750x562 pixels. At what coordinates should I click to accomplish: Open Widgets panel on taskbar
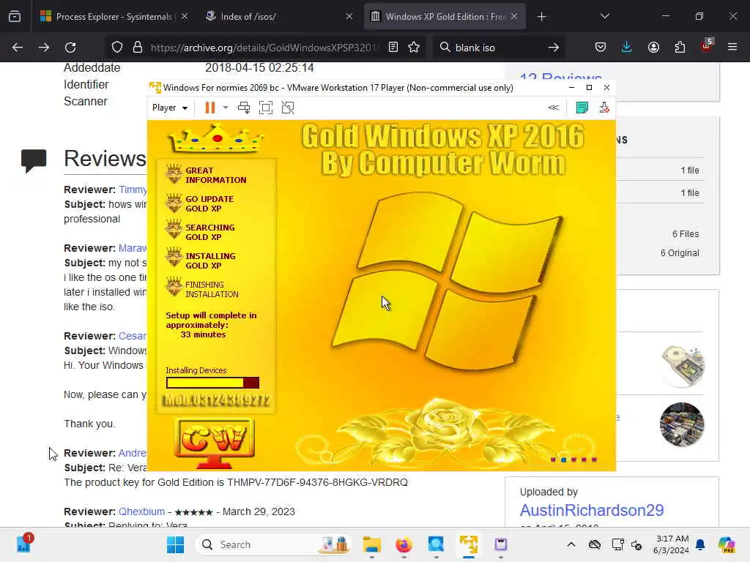pyautogui.click(x=23, y=544)
